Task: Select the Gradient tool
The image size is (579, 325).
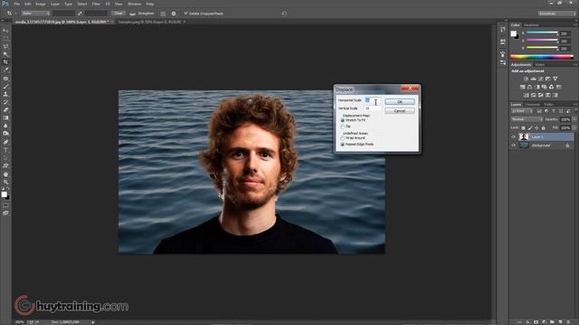Action: pyautogui.click(x=5, y=118)
